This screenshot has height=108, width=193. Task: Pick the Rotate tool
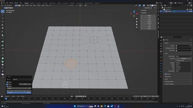pos(3,21)
